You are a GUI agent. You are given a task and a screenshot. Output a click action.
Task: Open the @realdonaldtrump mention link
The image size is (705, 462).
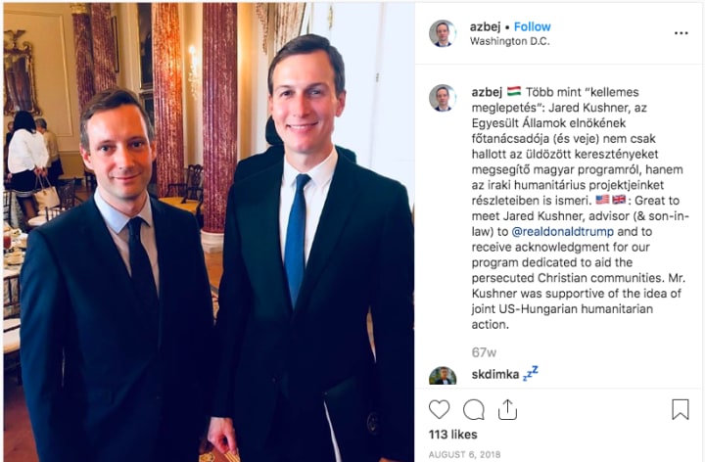click(562, 231)
